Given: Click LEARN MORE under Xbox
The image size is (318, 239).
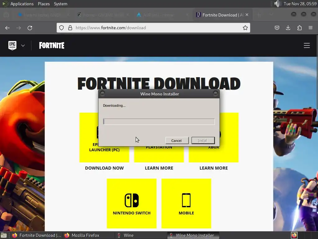Looking at the screenshot, I should [x=214, y=168].
